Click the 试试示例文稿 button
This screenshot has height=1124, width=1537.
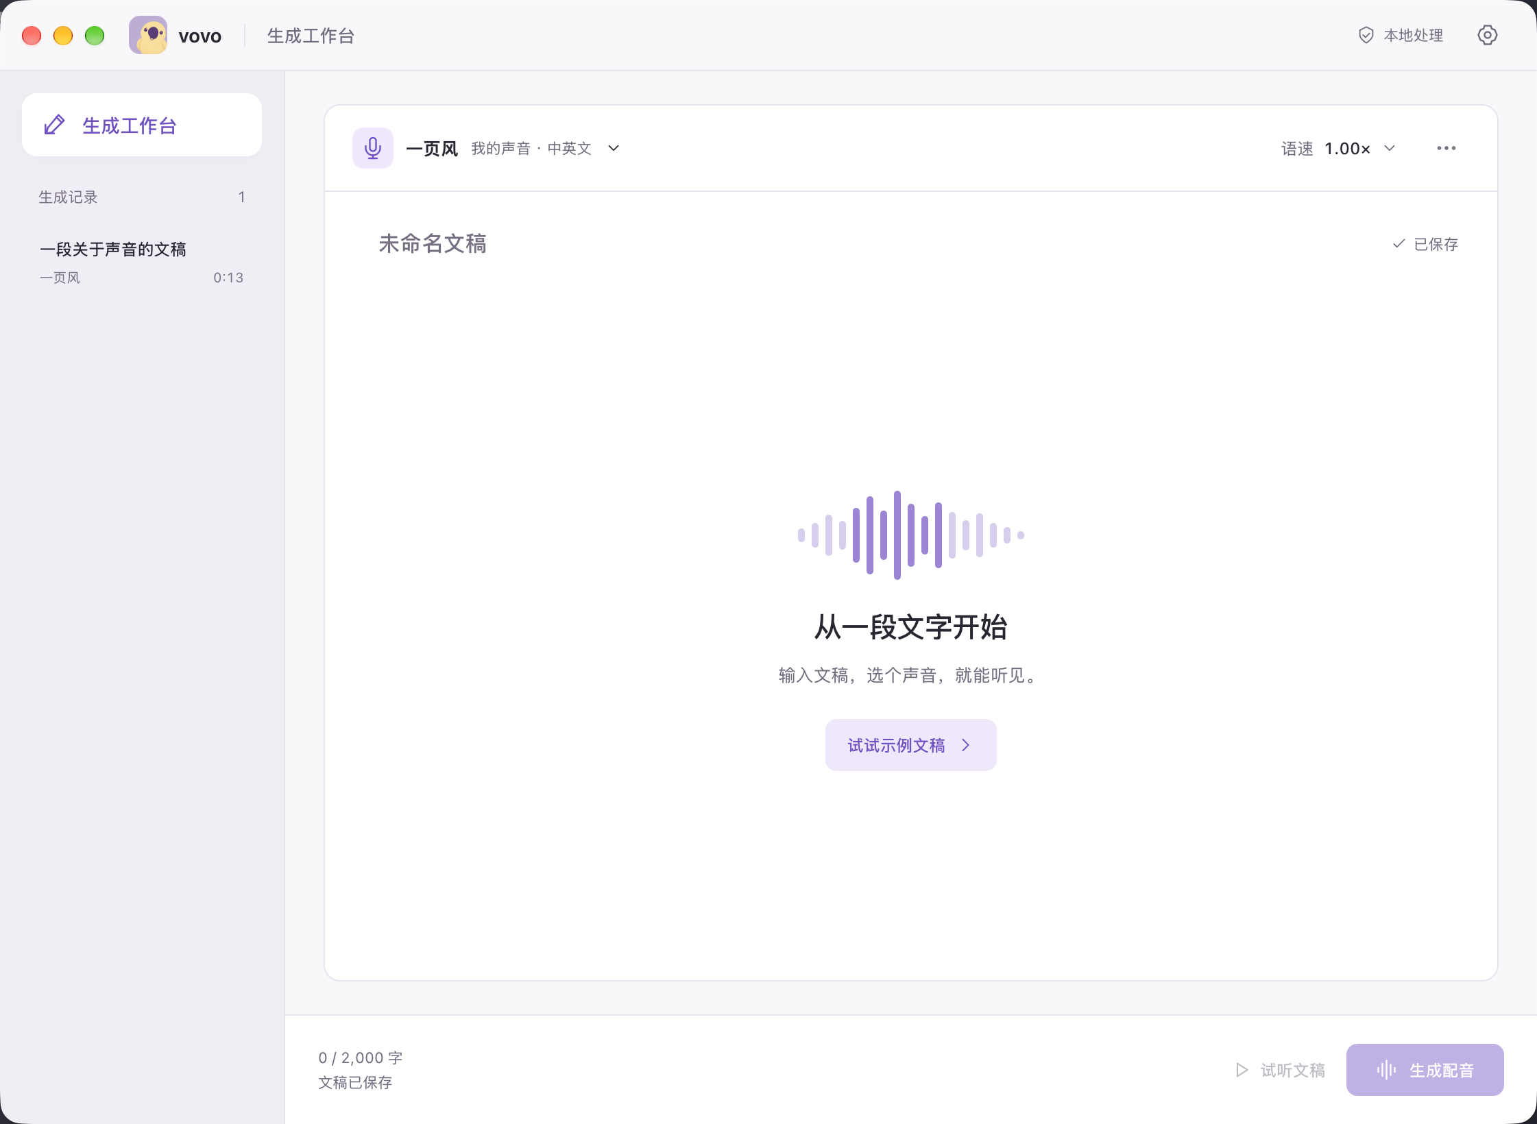click(x=910, y=745)
